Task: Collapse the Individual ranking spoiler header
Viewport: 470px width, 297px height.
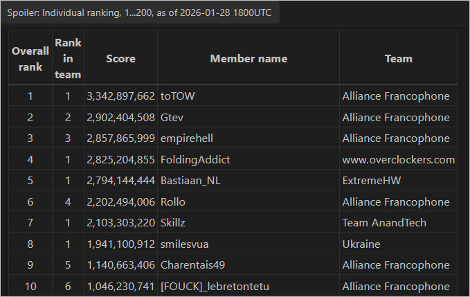Action: tap(139, 14)
